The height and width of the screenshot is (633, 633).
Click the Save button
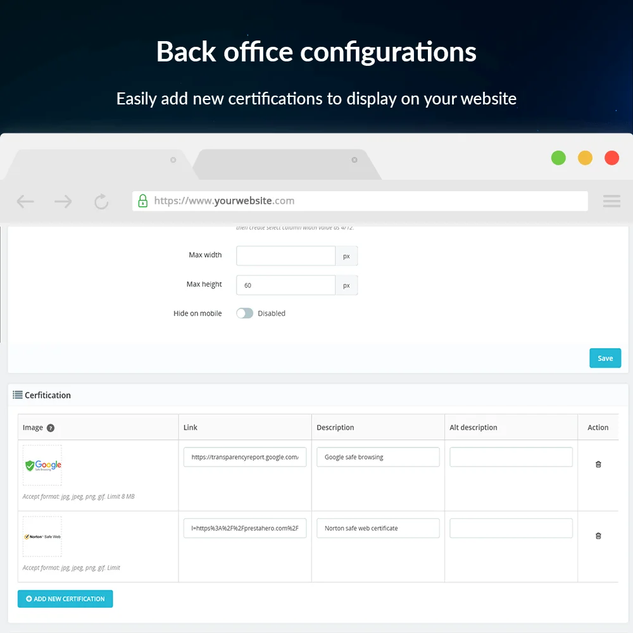[x=605, y=358]
